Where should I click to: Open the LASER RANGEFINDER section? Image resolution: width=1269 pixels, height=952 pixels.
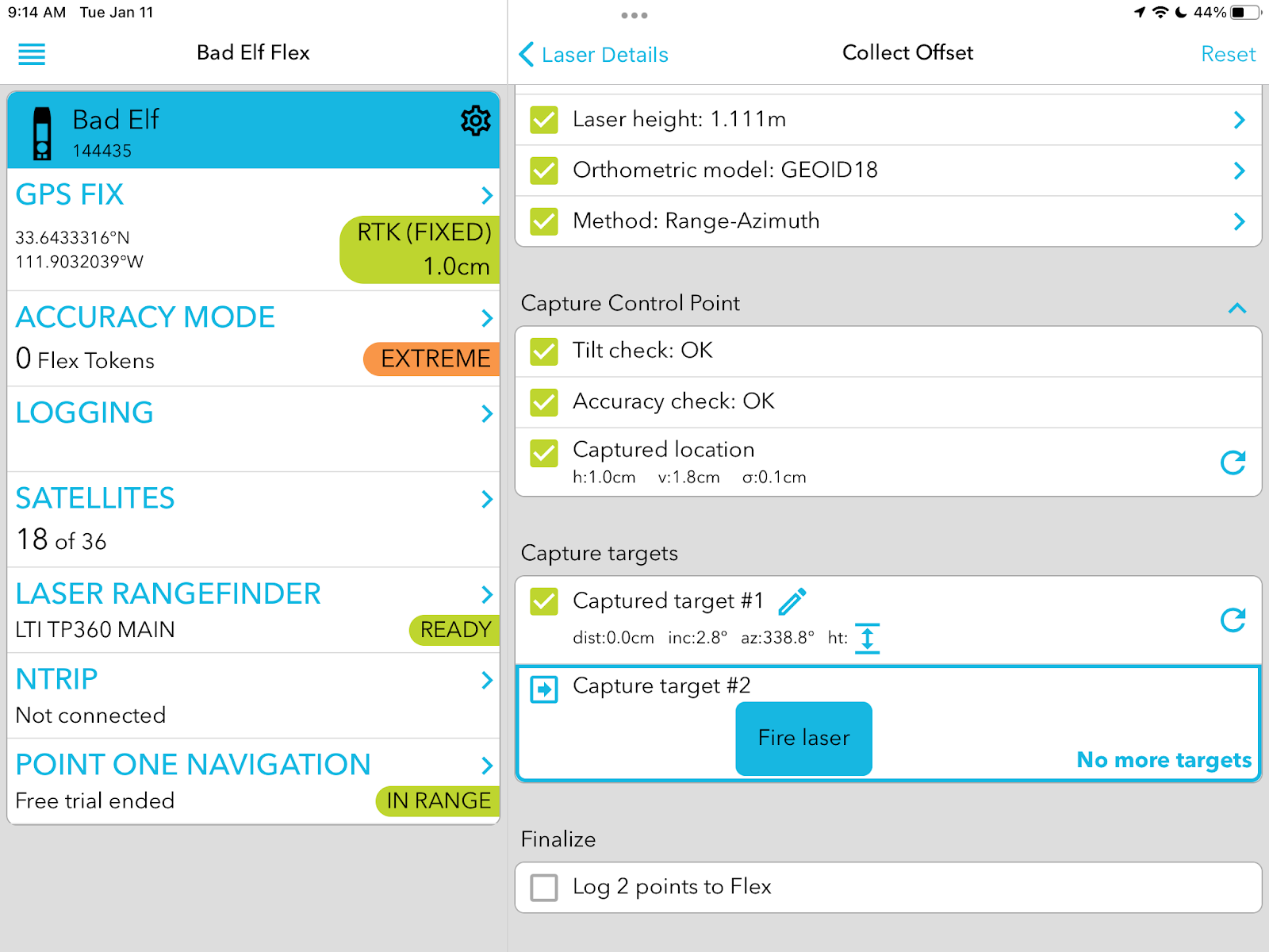click(x=254, y=610)
